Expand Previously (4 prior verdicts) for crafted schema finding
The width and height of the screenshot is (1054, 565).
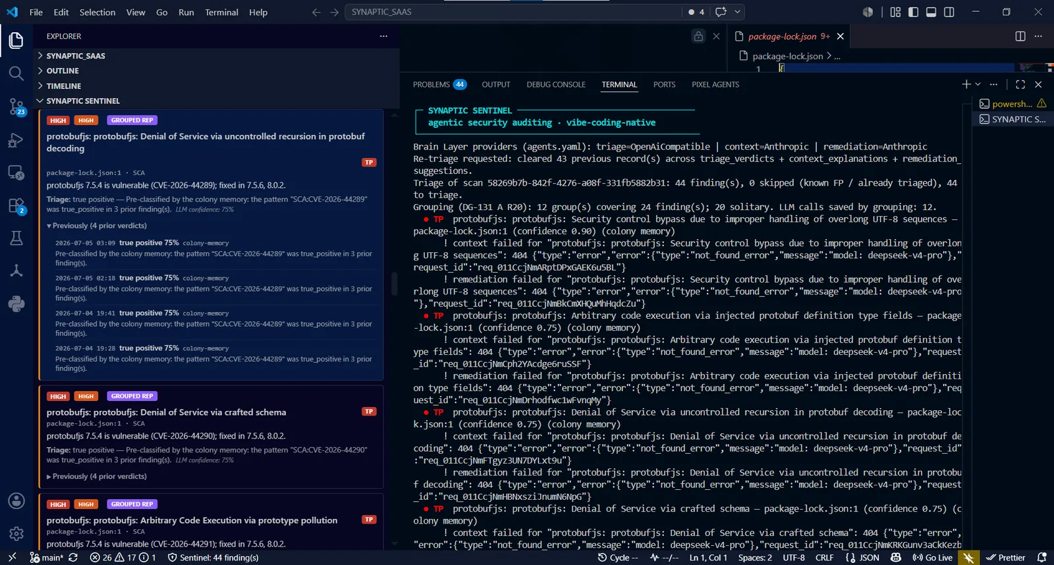pyautogui.click(x=97, y=477)
